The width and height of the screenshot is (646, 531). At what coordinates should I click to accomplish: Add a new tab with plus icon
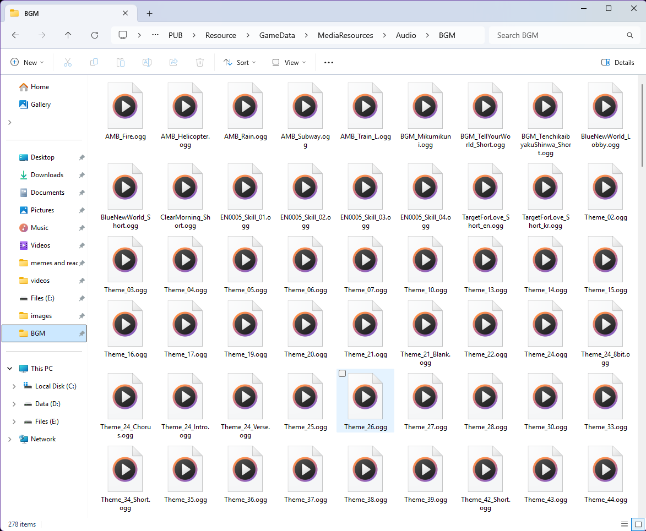(150, 14)
